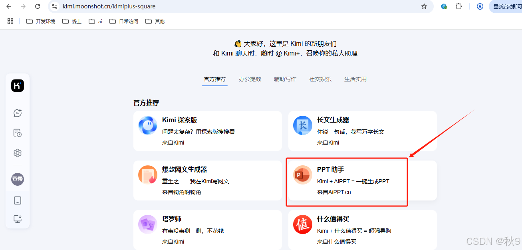Viewport: 522px width, 250px height.
Task: Reload the page with the refresh icon
Action: tap(38, 6)
